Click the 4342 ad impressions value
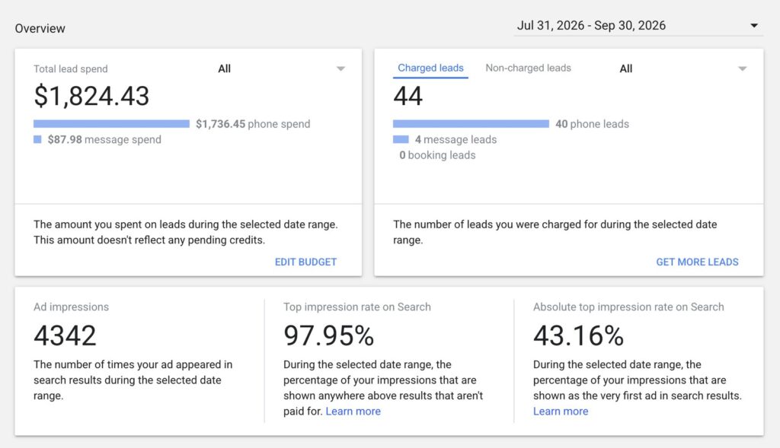Image resolution: width=780 pixels, height=448 pixels. click(x=66, y=335)
